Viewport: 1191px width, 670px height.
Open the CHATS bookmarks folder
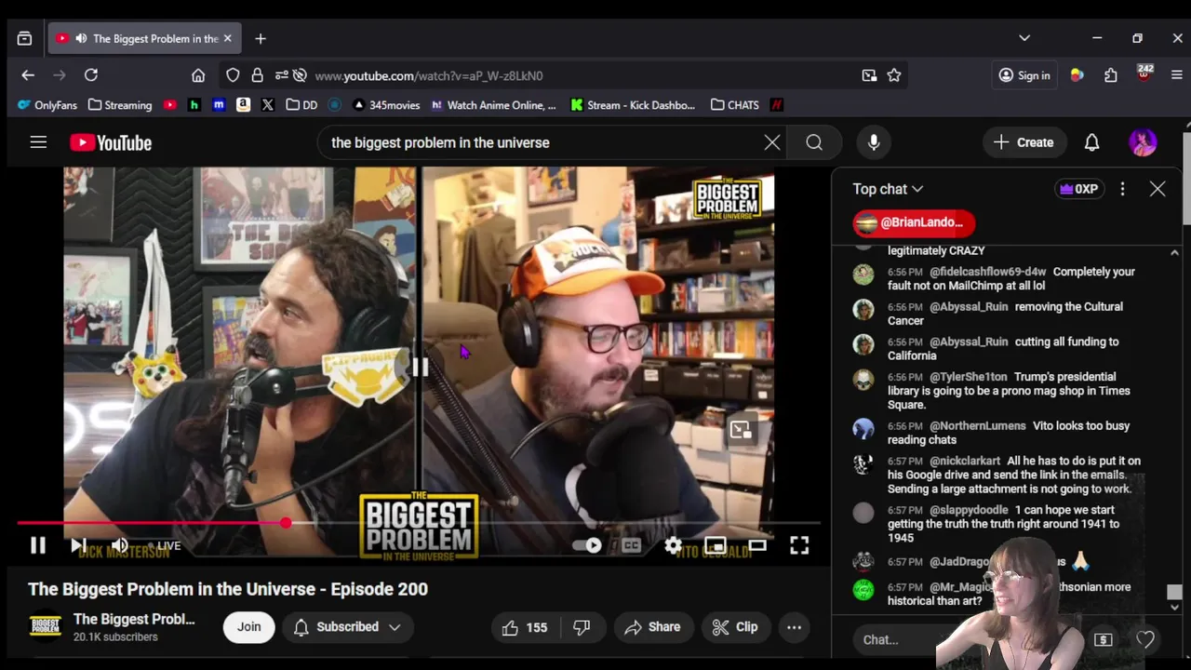point(735,105)
